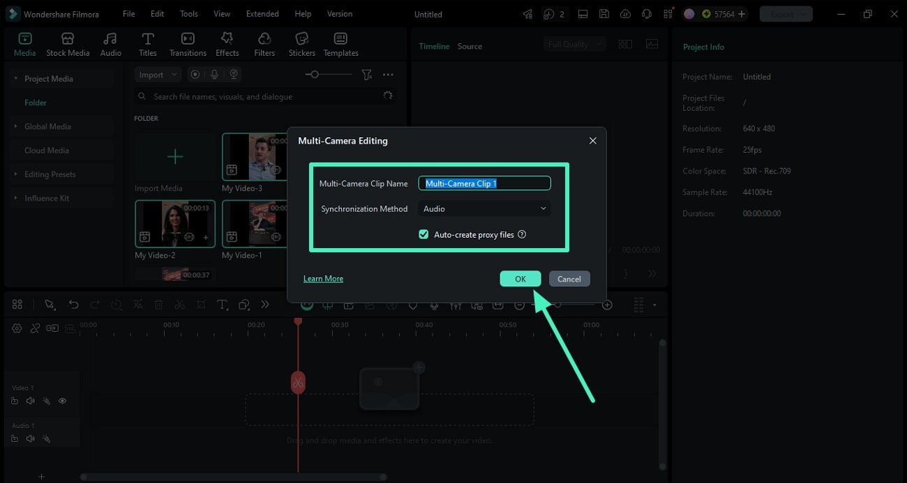
Task: Select the scissors split tool in timeline toolbar
Action: 179,305
